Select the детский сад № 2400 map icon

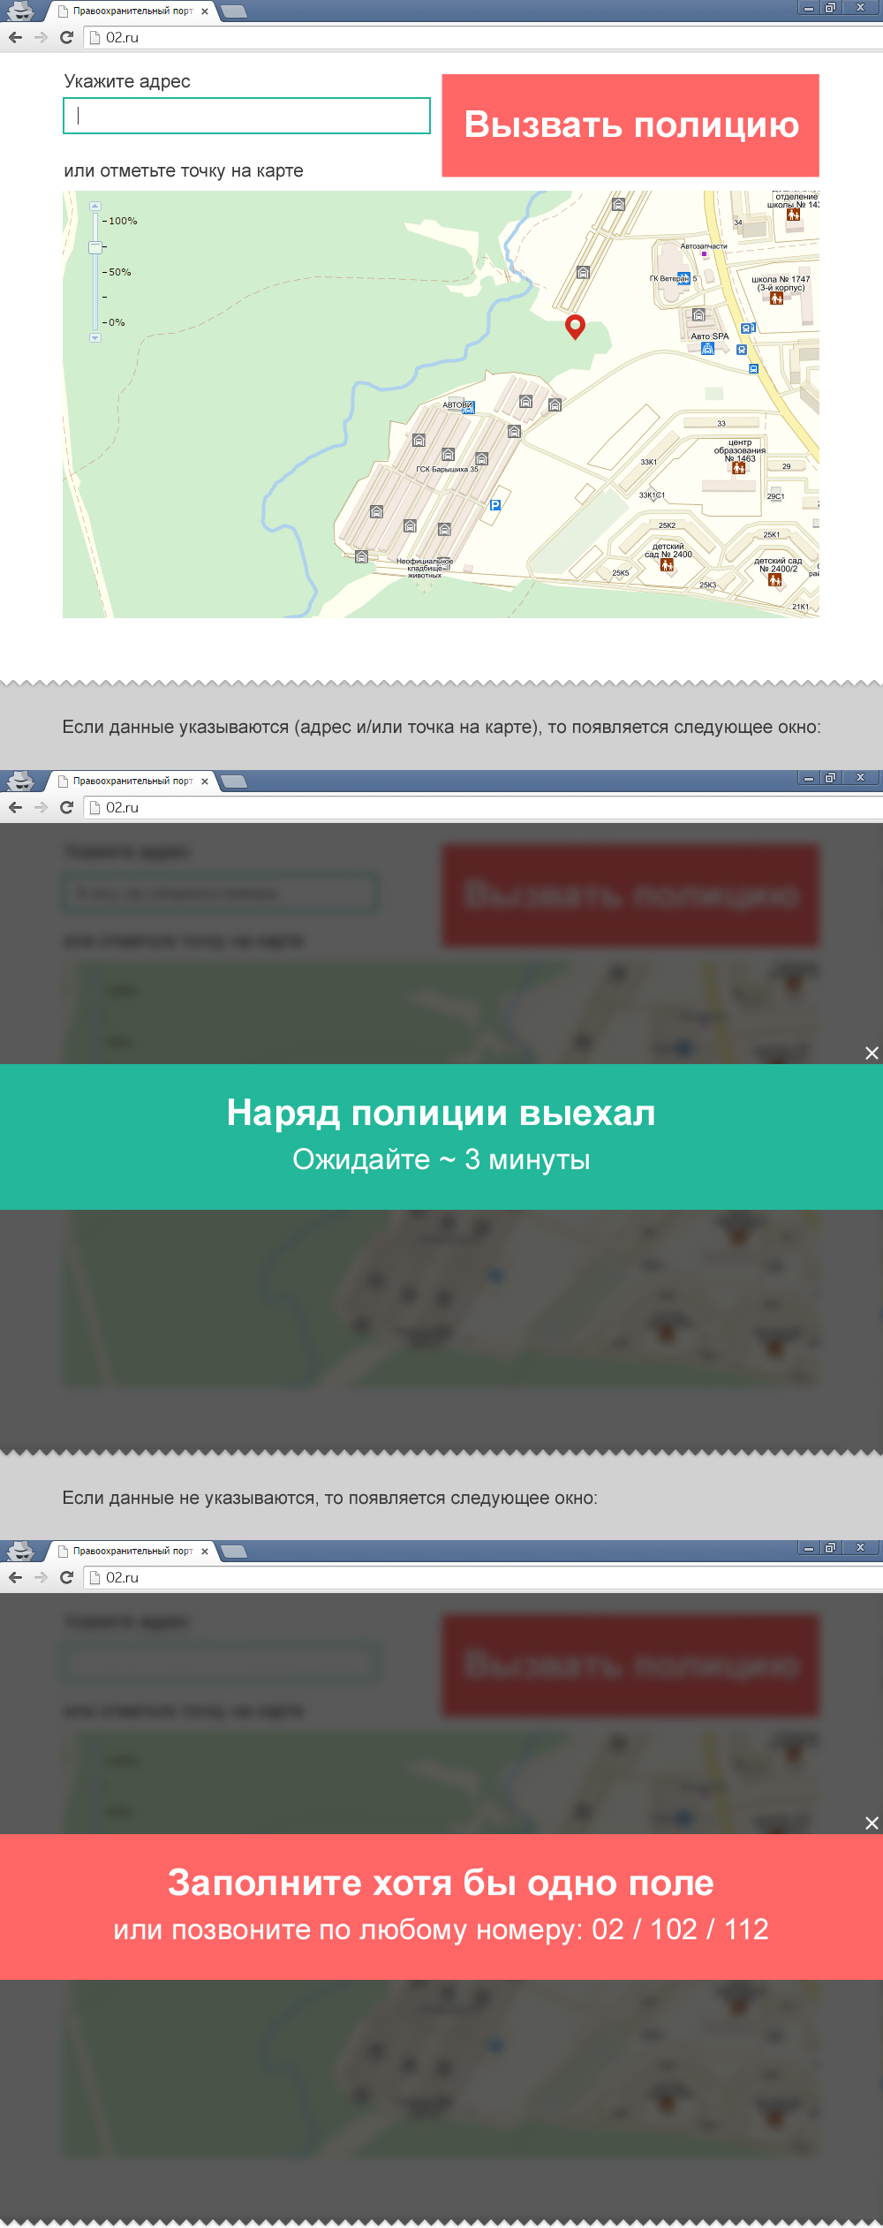[x=667, y=565]
